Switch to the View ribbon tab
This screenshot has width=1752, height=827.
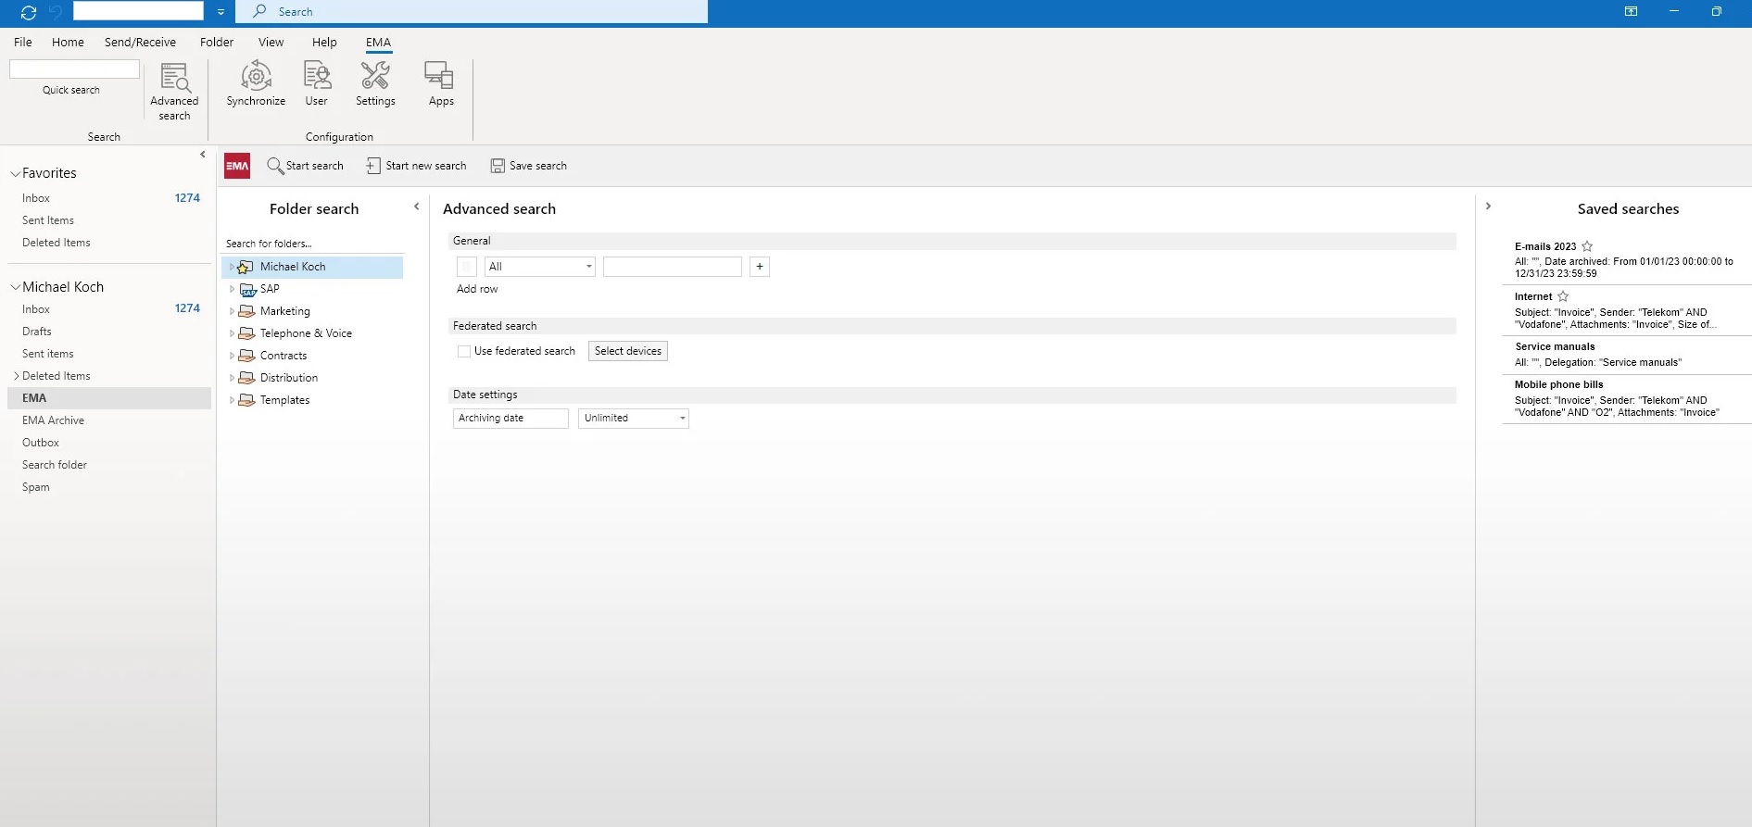click(x=271, y=42)
